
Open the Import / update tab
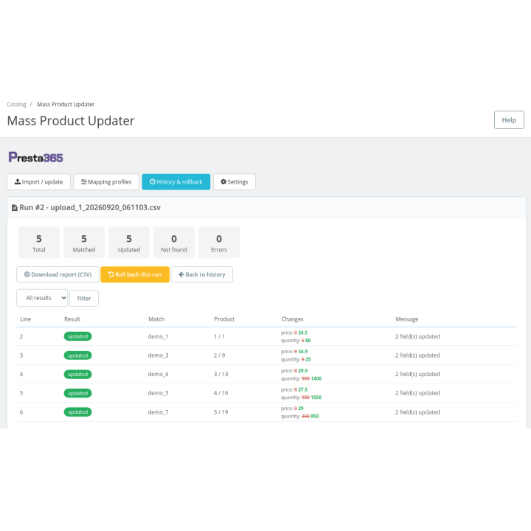pos(38,182)
